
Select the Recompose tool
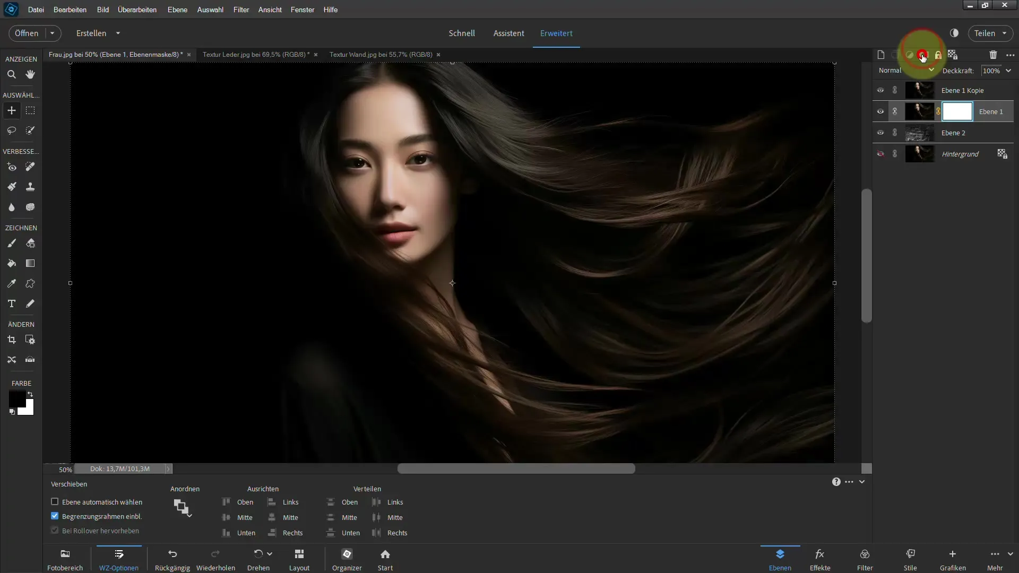(x=30, y=340)
